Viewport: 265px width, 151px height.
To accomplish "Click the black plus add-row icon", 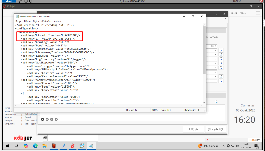I will tap(43, 119).
